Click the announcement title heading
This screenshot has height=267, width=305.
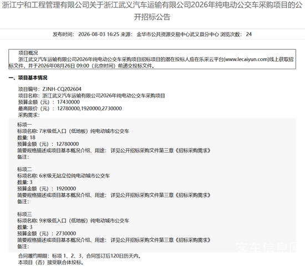tap(152, 11)
